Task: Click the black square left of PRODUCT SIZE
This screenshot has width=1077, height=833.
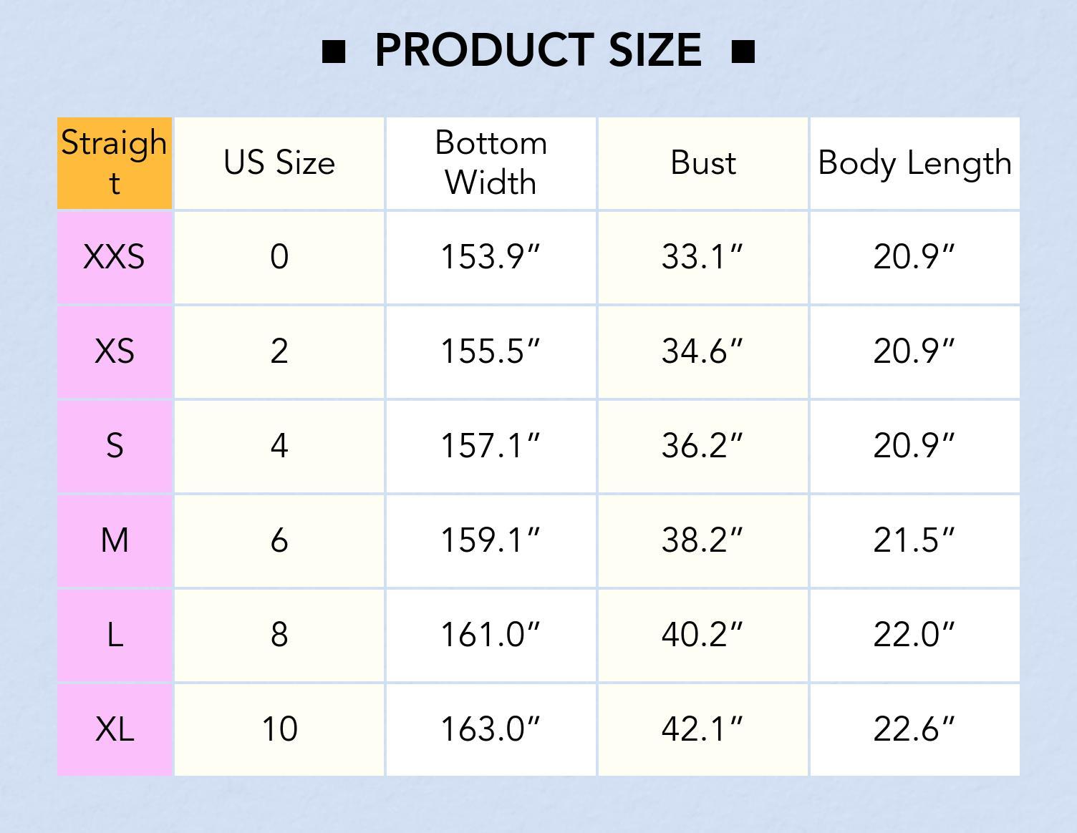Action: (334, 52)
